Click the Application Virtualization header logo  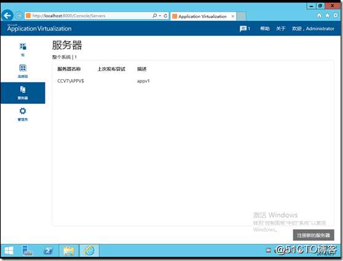pyautogui.click(x=39, y=28)
